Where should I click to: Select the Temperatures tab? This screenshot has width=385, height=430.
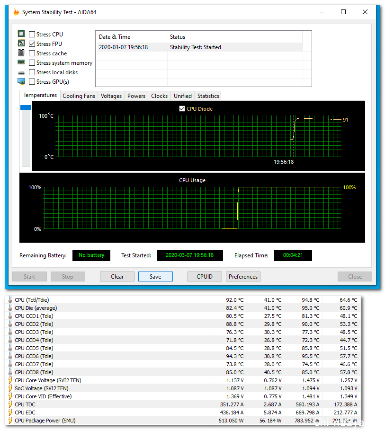pos(40,95)
